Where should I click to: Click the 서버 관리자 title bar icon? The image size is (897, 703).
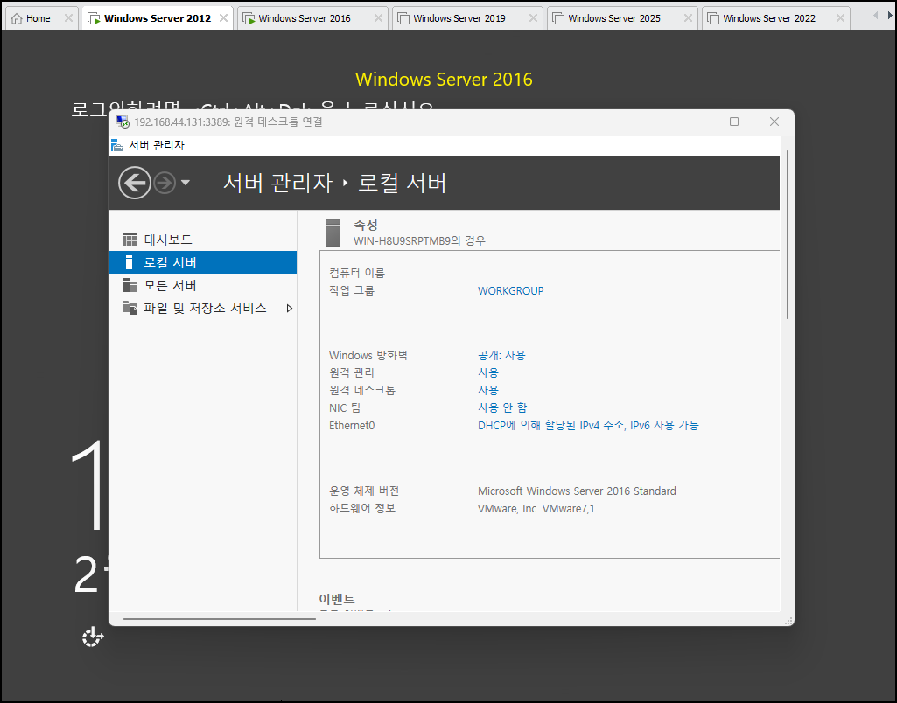117,145
